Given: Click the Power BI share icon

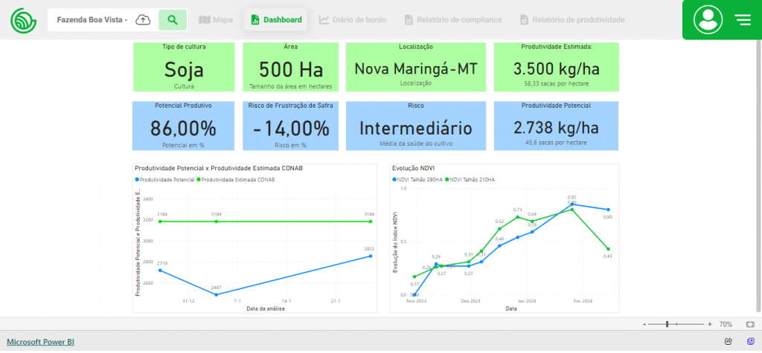Looking at the screenshot, I should click(x=728, y=341).
